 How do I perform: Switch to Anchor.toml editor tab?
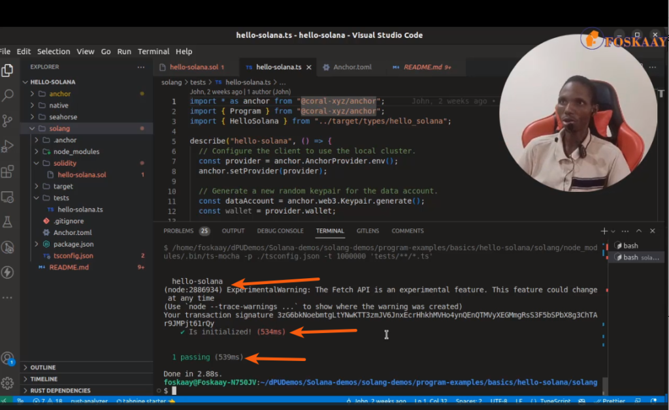click(352, 67)
